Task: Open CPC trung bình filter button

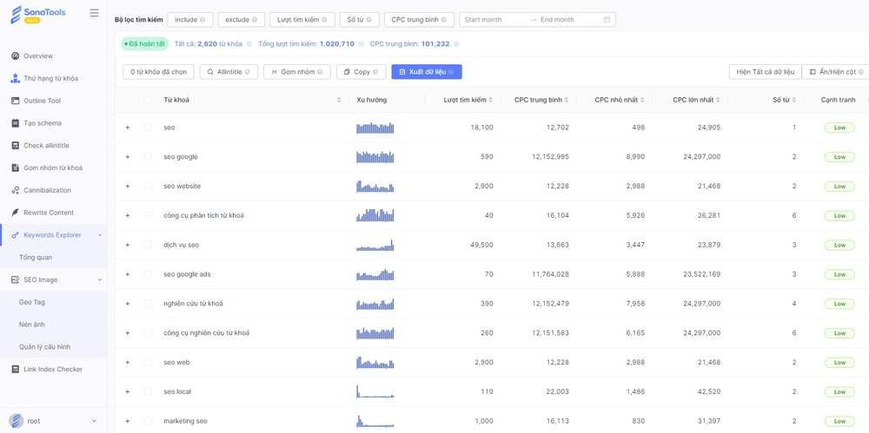Action: (419, 19)
